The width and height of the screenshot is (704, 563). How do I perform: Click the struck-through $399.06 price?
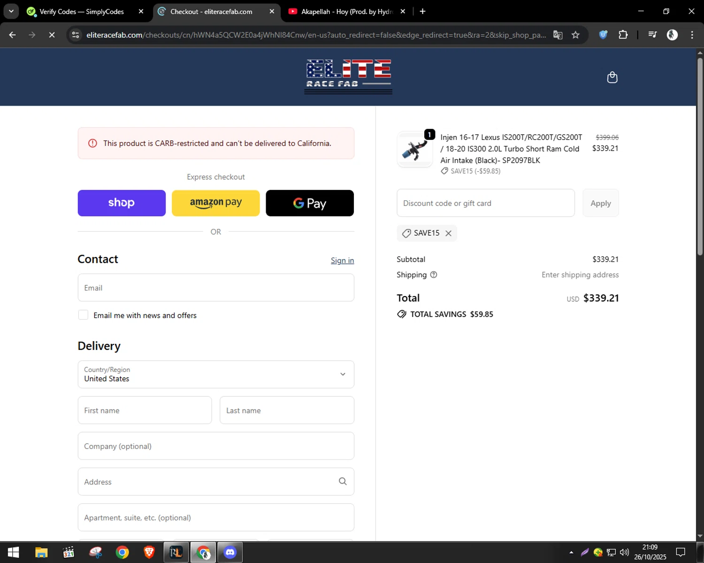[607, 137]
